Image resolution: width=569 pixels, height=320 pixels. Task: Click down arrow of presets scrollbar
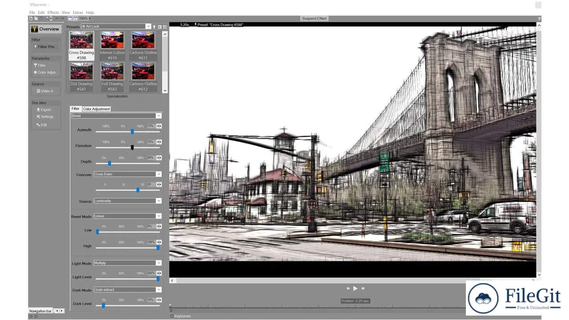tap(165, 90)
